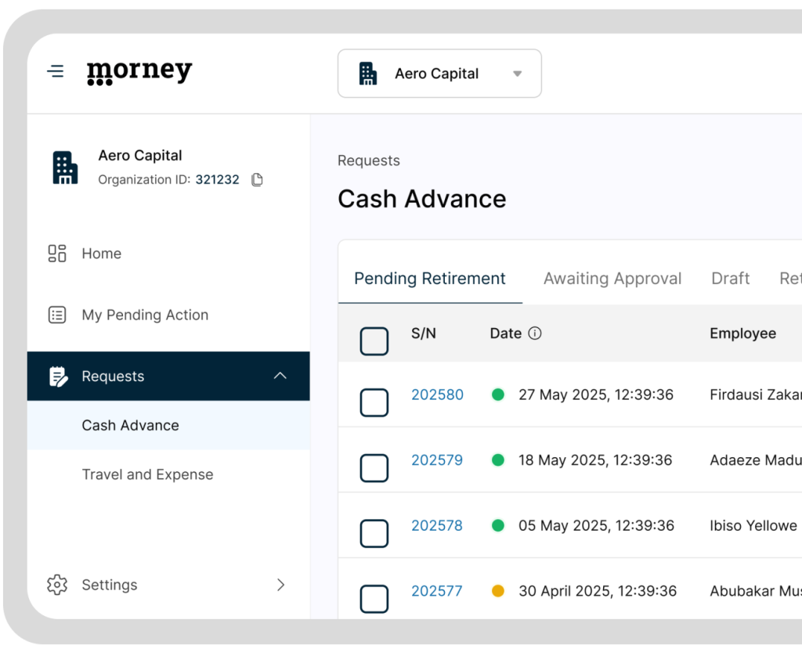Click the yellow status dot on row 202577
Screen dimensions: 802x645
click(x=498, y=591)
